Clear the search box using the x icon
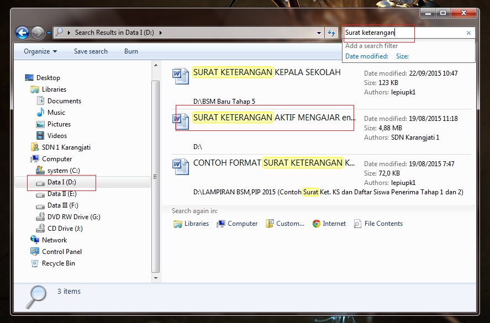The image size is (490, 323). coord(468,33)
